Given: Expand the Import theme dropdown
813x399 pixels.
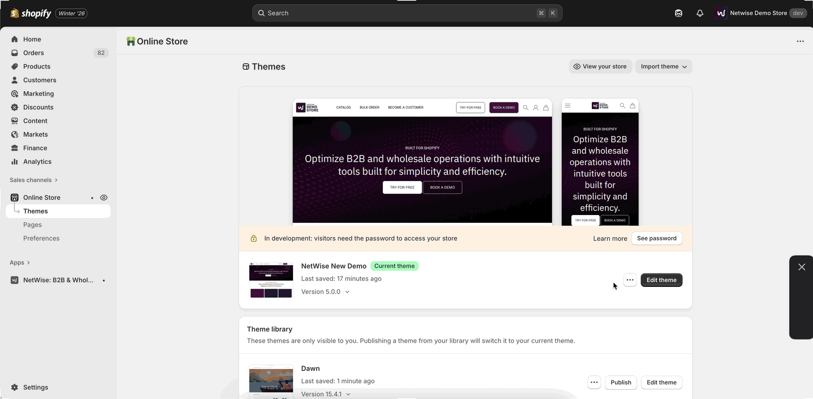Looking at the screenshot, I should click(x=664, y=66).
